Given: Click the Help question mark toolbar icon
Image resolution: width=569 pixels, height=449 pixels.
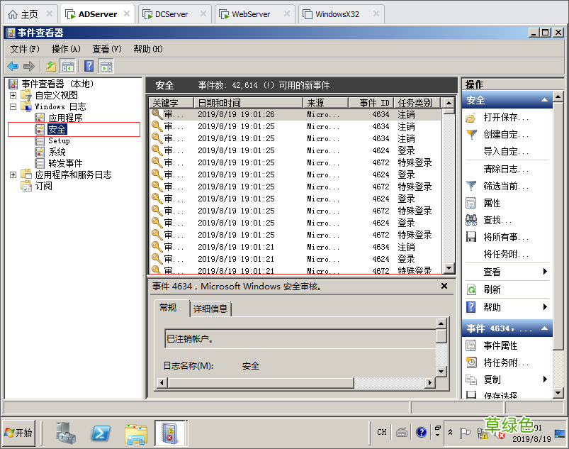Looking at the screenshot, I should pos(89,66).
